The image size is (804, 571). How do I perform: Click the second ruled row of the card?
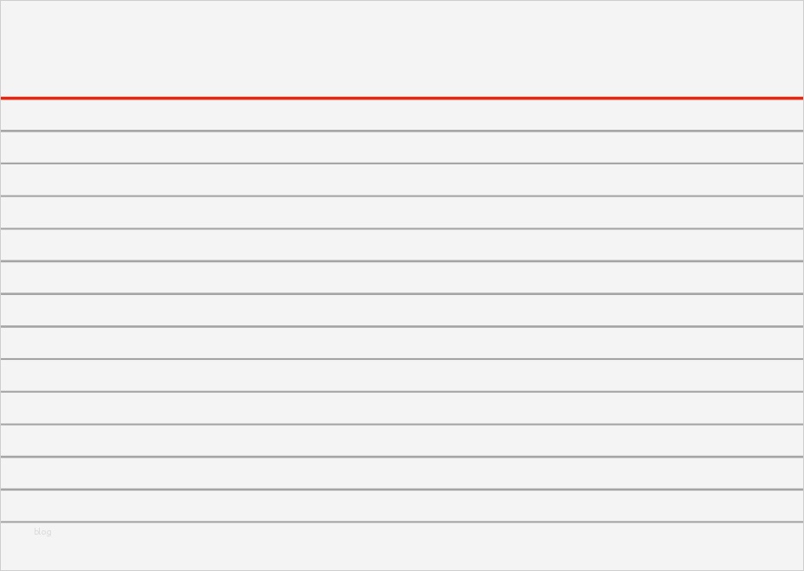click(402, 147)
